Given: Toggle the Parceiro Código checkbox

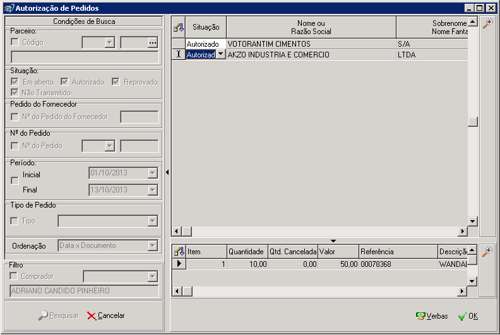Looking at the screenshot, I should (15, 42).
